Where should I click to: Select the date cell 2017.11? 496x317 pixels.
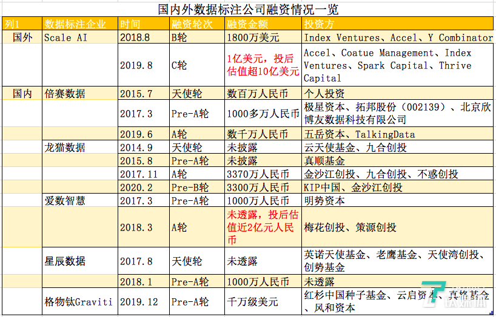click(144, 174)
